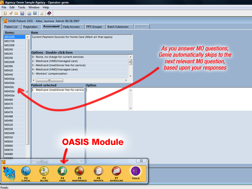252x189 pixels.
Task: Click the Options list vertical scroll thumb
Action: [x=130, y=62]
